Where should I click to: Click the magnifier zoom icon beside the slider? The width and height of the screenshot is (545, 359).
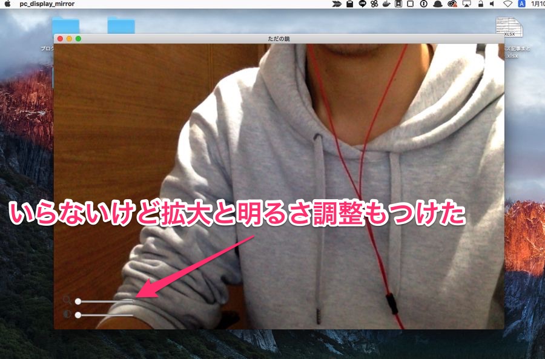click(67, 300)
